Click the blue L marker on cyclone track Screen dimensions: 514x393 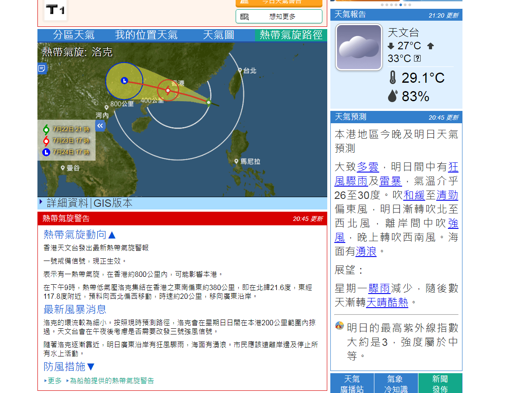(x=124, y=81)
